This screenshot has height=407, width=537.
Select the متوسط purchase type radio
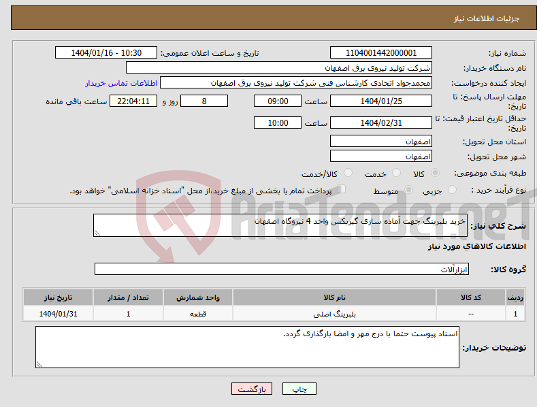click(408, 189)
